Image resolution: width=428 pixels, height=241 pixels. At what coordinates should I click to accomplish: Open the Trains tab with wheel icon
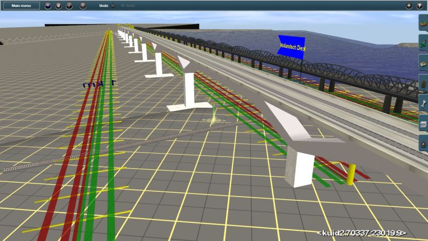(423, 143)
